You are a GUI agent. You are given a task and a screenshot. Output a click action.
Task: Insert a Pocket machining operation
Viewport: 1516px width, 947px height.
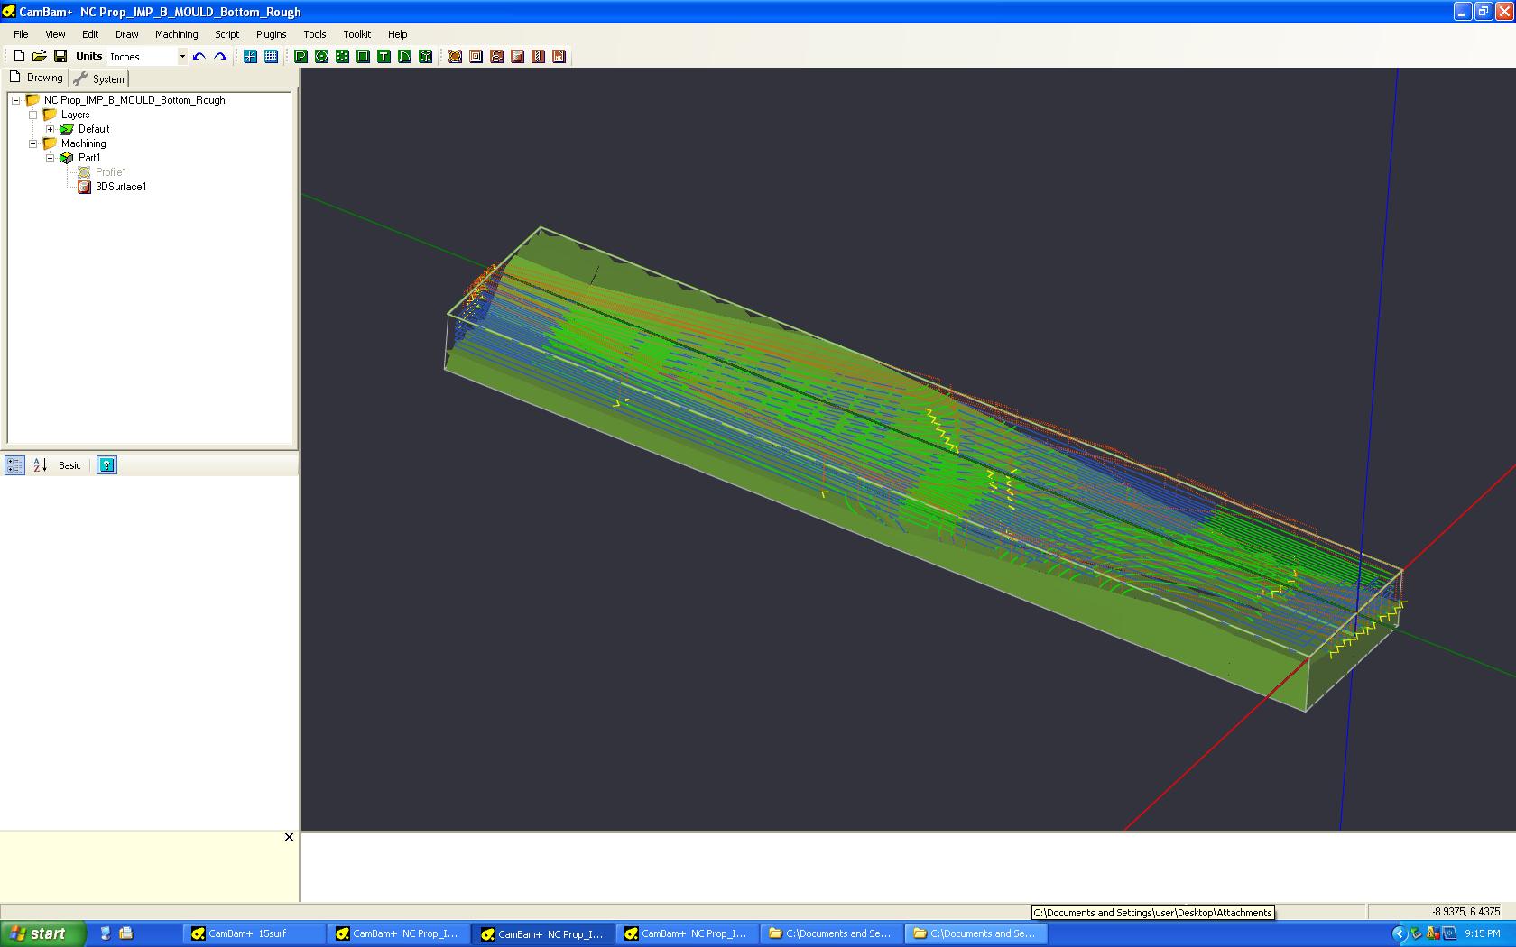click(x=476, y=56)
